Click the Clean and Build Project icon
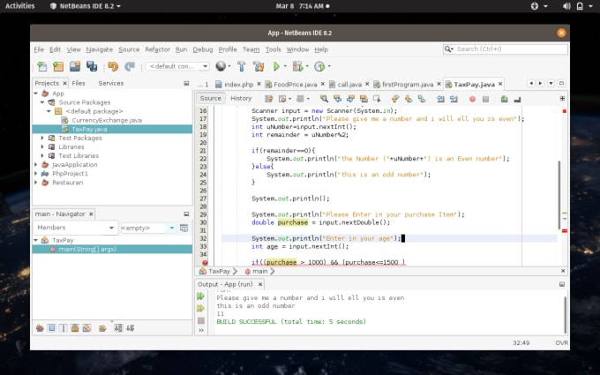The height and width of the screenshot is (375, 600). tap(259, 66)
